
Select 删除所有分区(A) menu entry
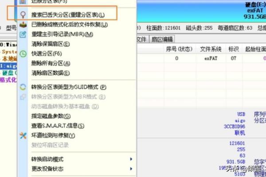coord(51,64)
